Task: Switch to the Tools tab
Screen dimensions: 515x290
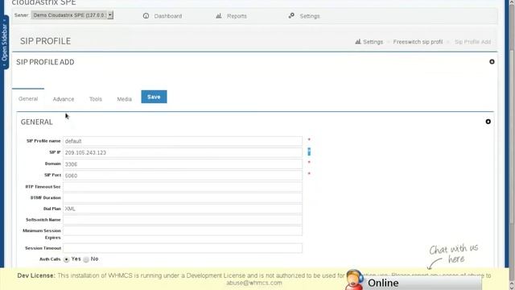Action: coord(96,99)
